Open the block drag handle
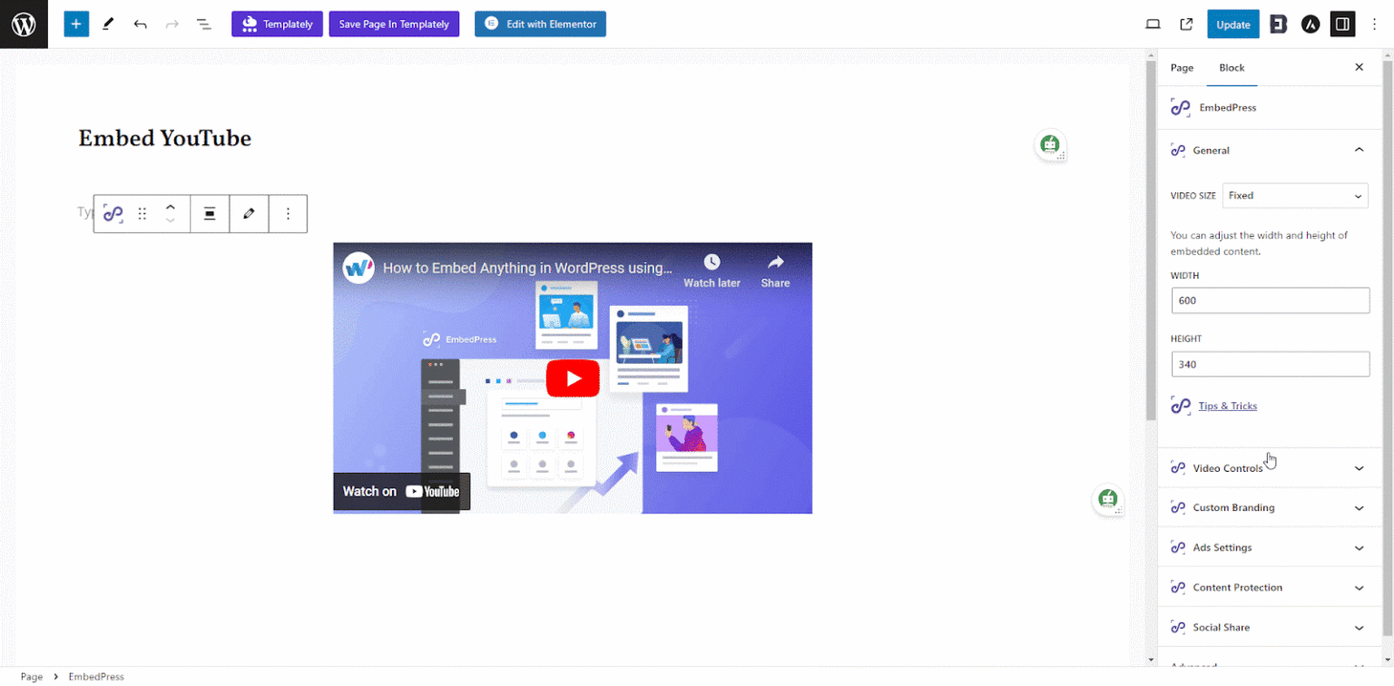The image size is (1394, 686). point(142,213)
